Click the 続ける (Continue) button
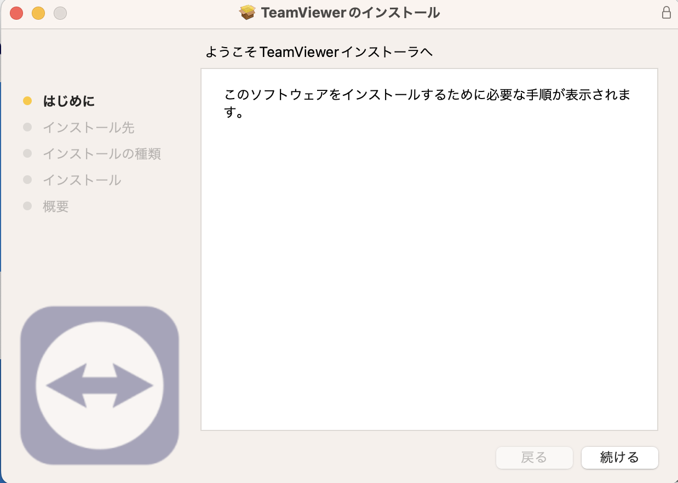This screenshot has width=678, height=483. click(x=619, y=458)
